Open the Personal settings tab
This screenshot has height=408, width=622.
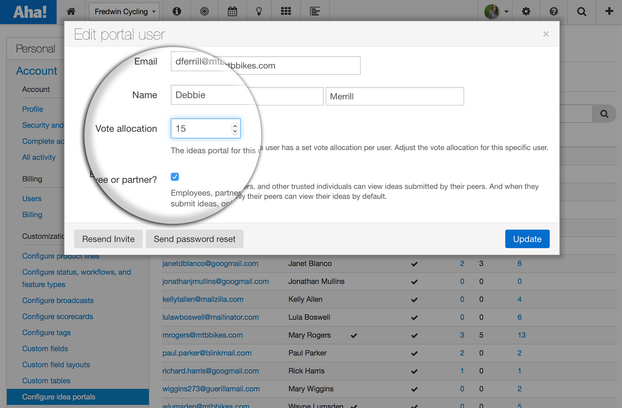click(x=36, y=49)
